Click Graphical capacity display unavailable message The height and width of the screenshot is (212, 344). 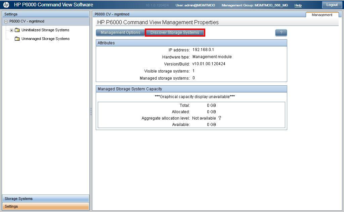(x=195, y=96)
